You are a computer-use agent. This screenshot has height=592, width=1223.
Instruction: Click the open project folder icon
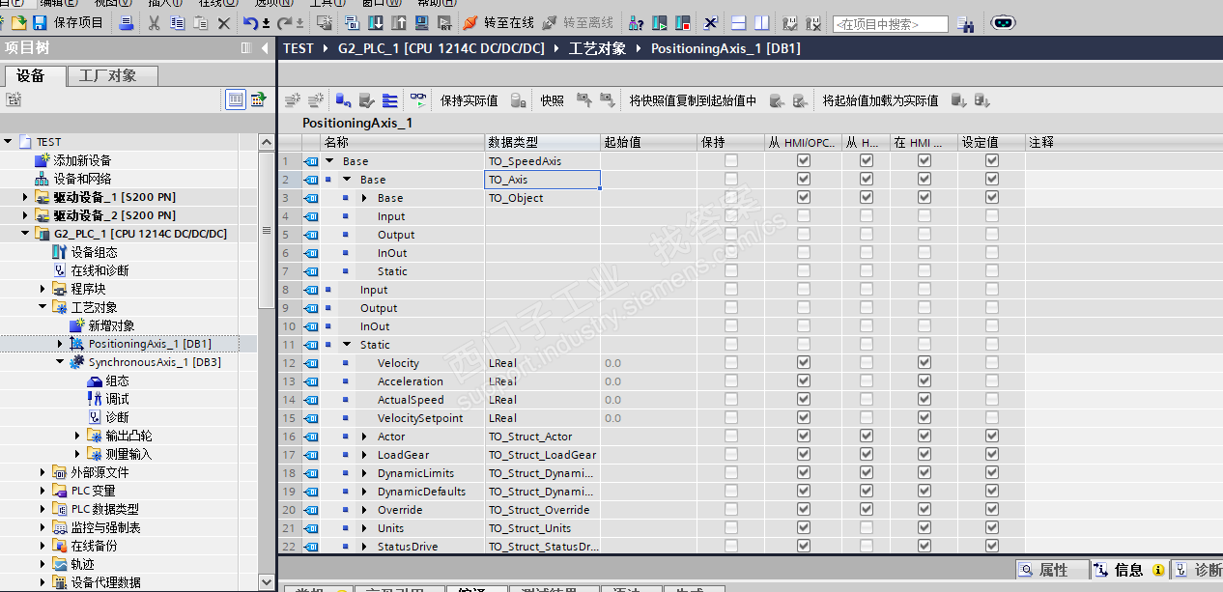[x=18, y=22]
